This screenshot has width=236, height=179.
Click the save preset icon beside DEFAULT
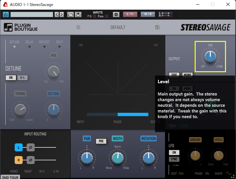(x=157, y=27)
